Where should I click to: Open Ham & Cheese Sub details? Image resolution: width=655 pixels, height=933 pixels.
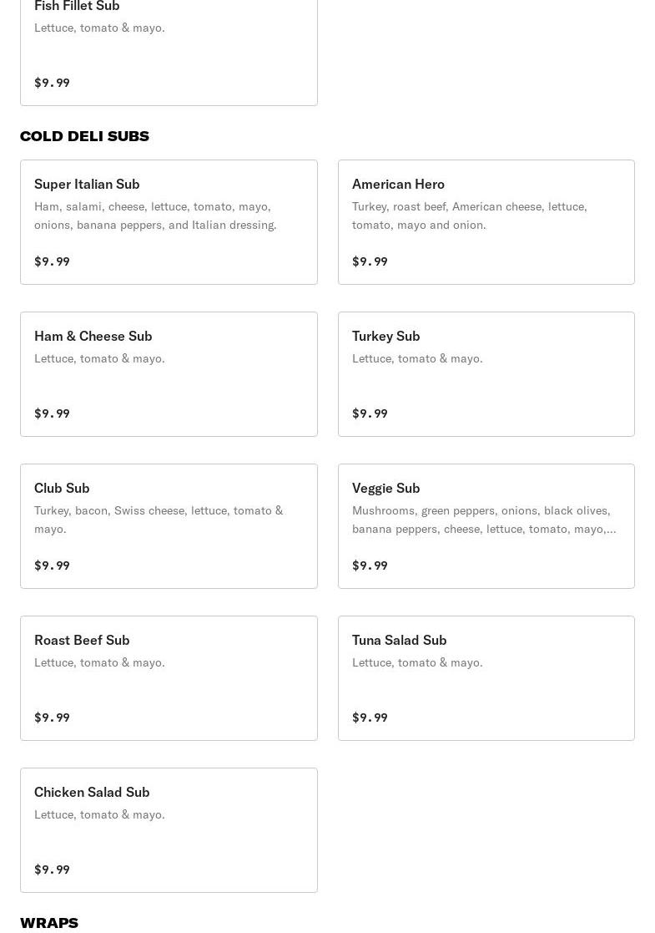169,374
